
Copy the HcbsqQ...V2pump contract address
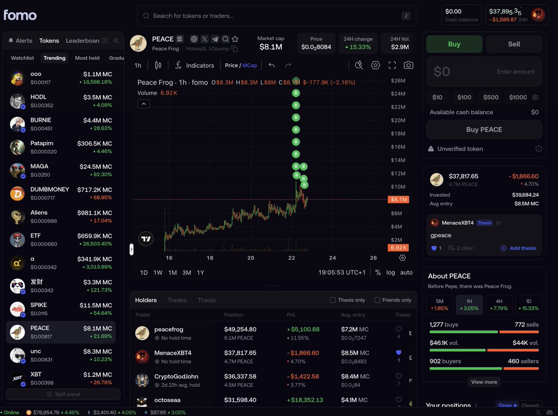[x=235, y=49]
